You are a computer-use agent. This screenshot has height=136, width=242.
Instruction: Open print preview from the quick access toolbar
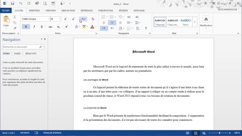click(x=45, y=3)
